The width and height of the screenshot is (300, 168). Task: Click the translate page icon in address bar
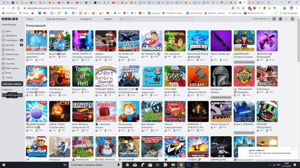233,8
